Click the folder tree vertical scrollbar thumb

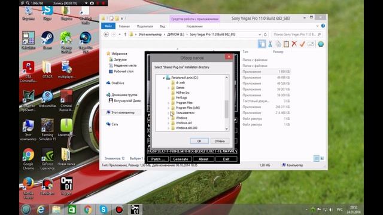tap(226, 109)
